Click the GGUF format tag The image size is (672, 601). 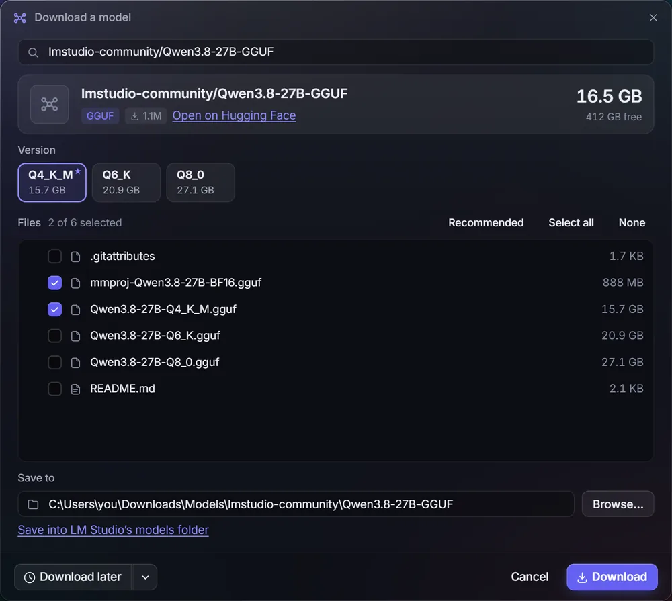tap(100, 116)
